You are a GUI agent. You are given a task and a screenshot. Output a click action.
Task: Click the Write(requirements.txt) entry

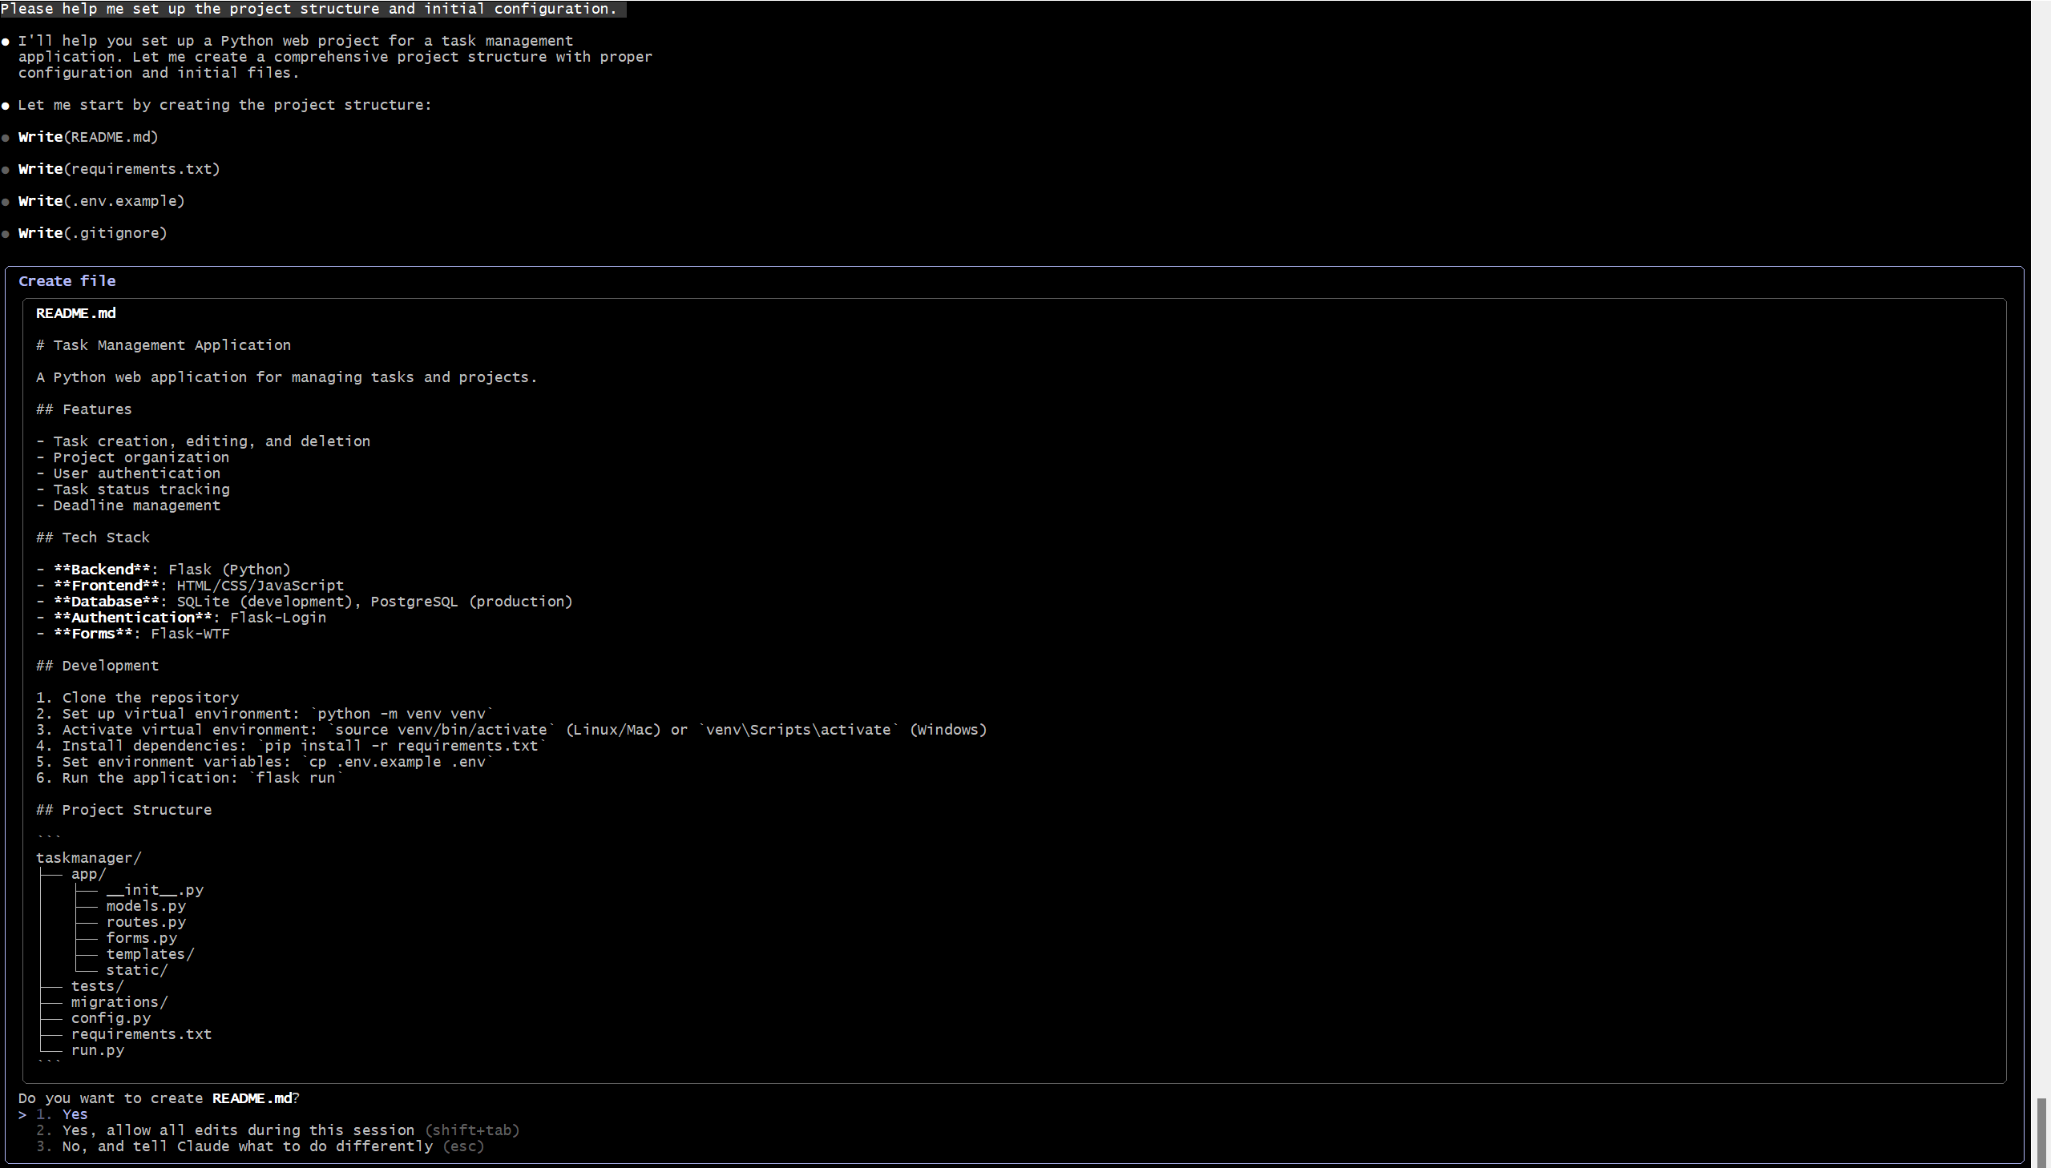[119, 169]
